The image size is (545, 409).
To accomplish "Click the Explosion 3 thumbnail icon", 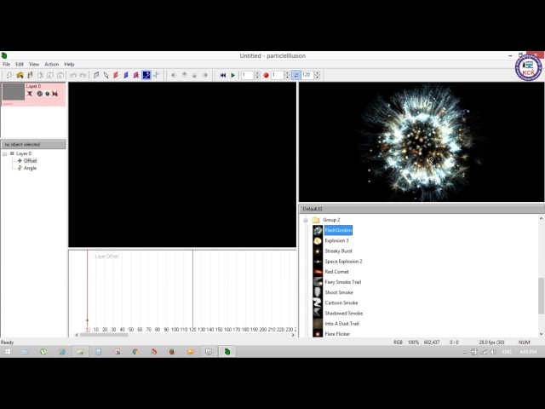I will pos(318,240).
